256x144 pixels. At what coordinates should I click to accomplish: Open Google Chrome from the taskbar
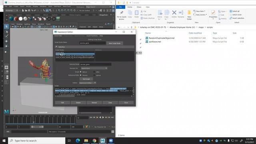click(x=94, y=140)
